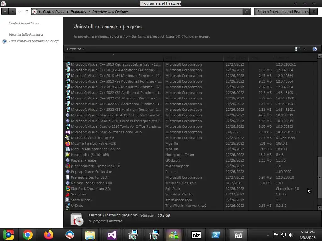Open File Explorer from taskbar

click(x=90, y=235)
